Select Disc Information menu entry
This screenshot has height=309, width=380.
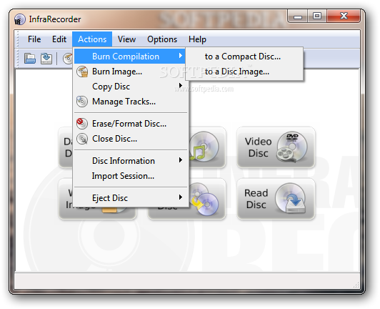click(131, 161)
